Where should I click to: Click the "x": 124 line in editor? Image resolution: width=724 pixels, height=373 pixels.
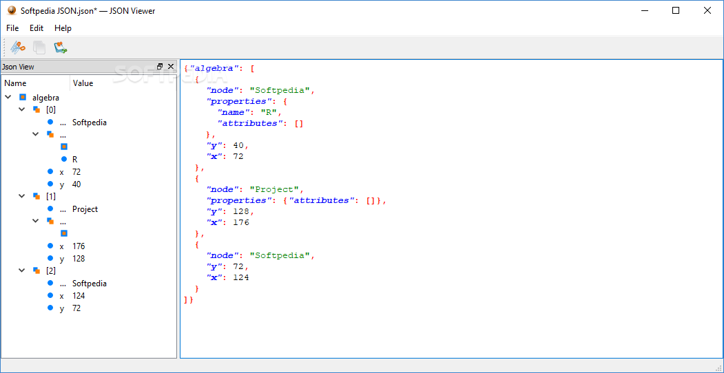[x=227, y=277]
